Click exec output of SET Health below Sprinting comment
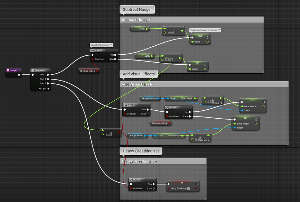The image size is (300, 202). coord(208,38)
